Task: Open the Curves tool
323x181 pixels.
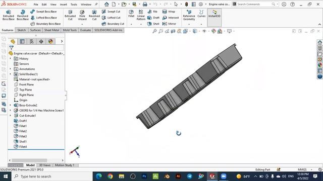Action: 201,14
